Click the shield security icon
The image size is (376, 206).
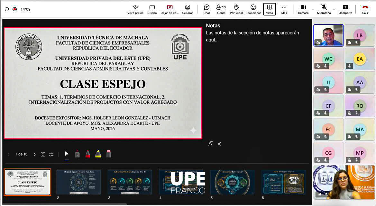coord(7,9)
